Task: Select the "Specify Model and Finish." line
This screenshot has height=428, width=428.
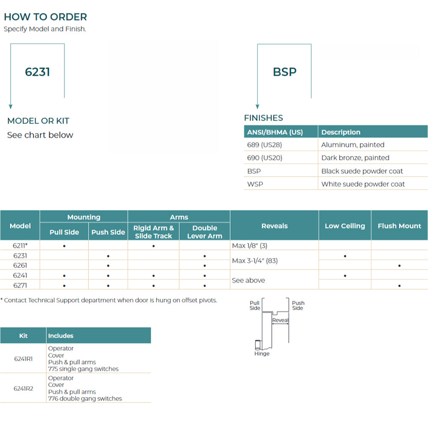Action: tap(45, 29)
